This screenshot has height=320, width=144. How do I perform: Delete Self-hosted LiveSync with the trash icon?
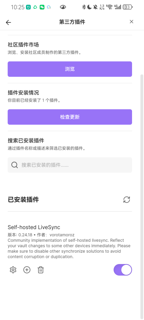(41, 270)
